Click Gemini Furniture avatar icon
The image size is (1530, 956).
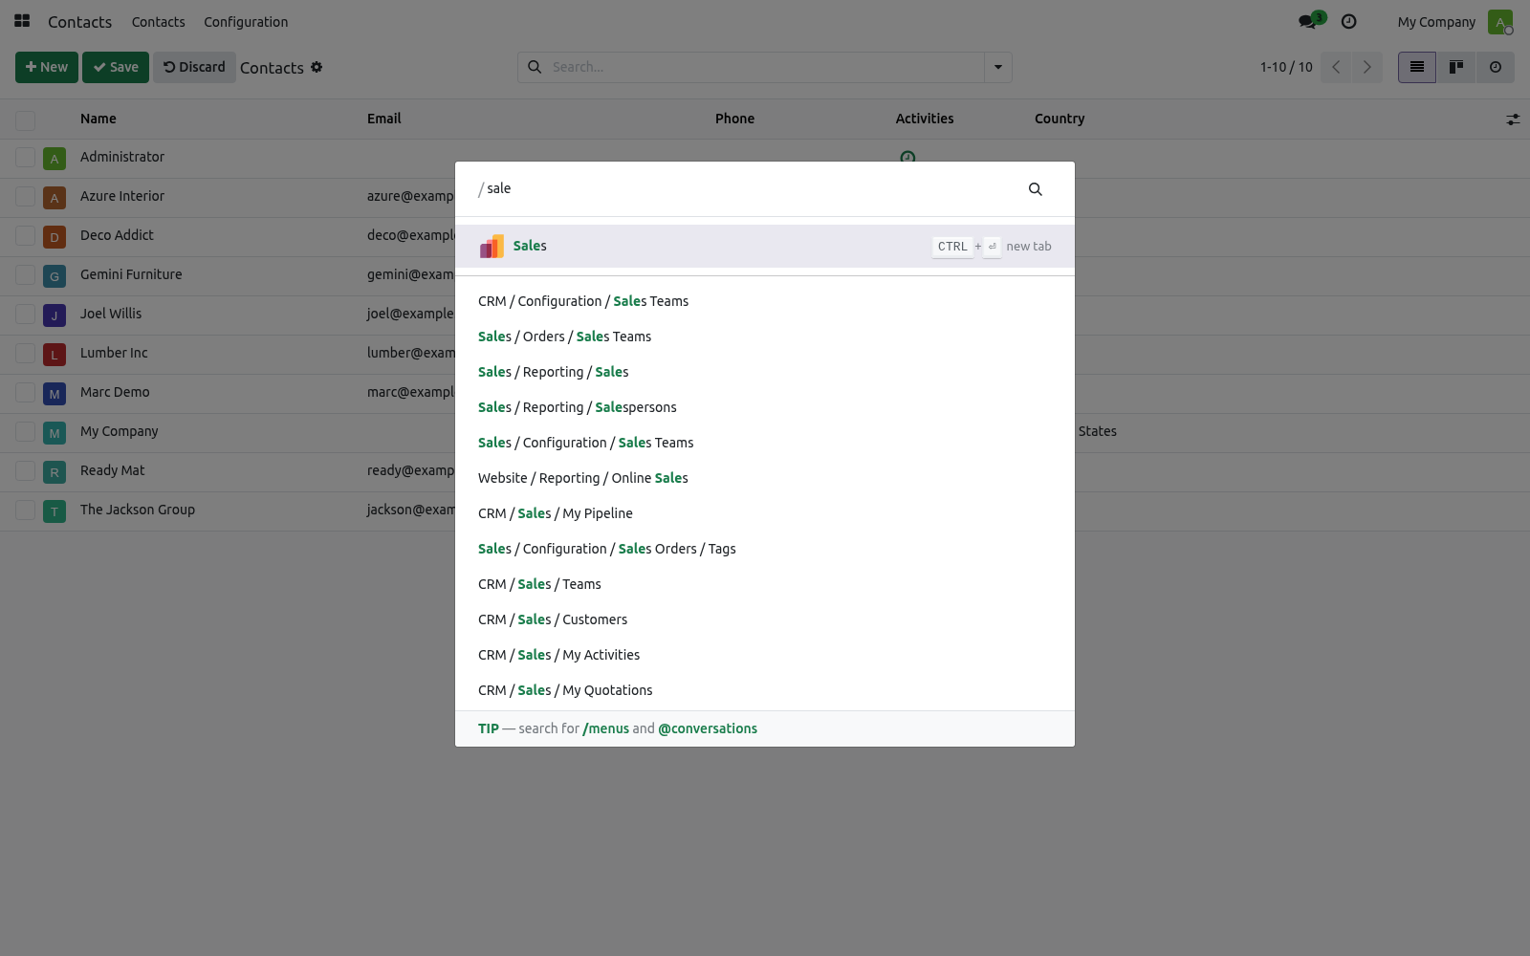tap(55, 276)
